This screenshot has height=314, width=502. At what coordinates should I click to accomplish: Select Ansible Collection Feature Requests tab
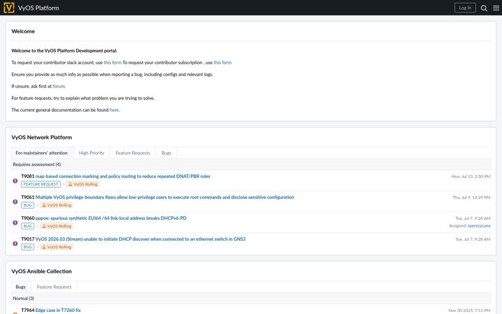pyautogui.click(x=54, y=287)
